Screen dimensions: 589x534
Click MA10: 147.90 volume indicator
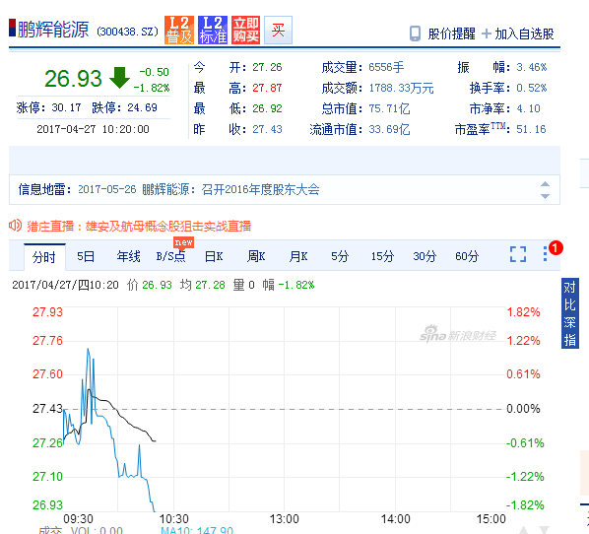tap(197, 530)
